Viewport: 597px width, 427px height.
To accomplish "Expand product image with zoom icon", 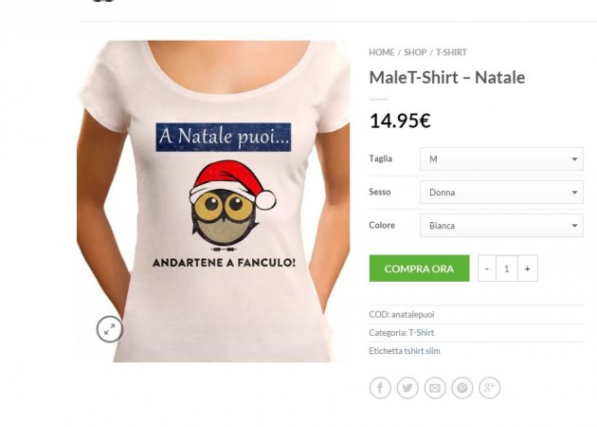I will 110,329.
